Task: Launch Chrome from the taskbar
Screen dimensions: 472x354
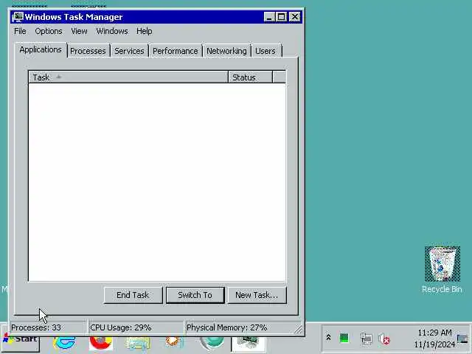Action: [101, 343]
